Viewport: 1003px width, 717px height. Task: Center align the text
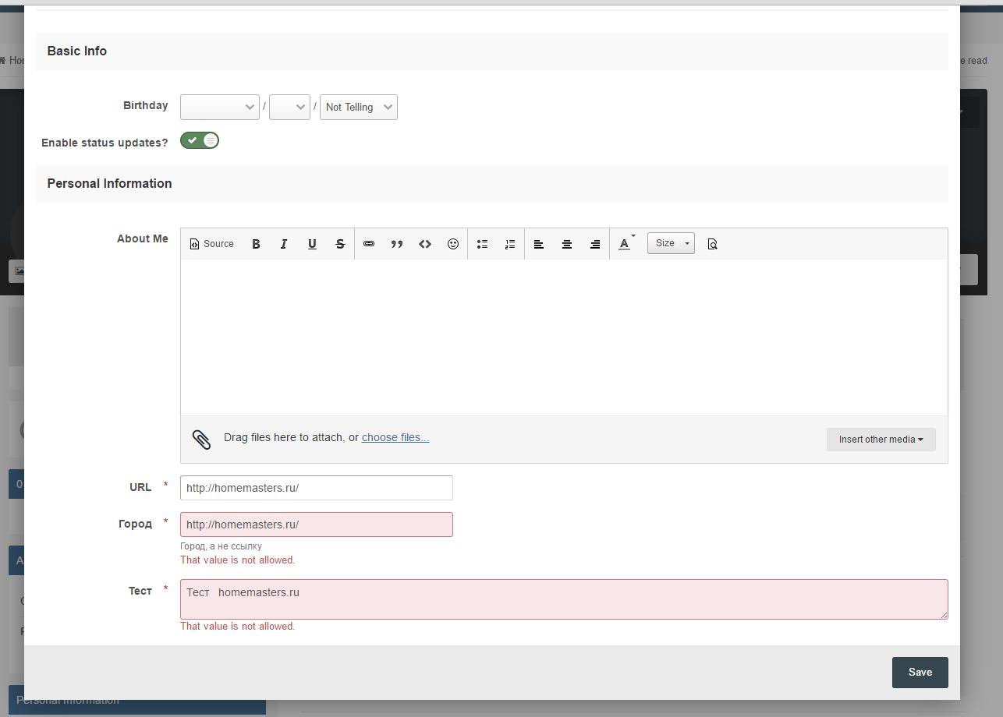(x=567, y=244)
